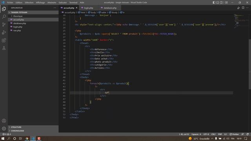The image size is (251, 141).
Task: Open the Exécuter menu
Action: [63, 2]
